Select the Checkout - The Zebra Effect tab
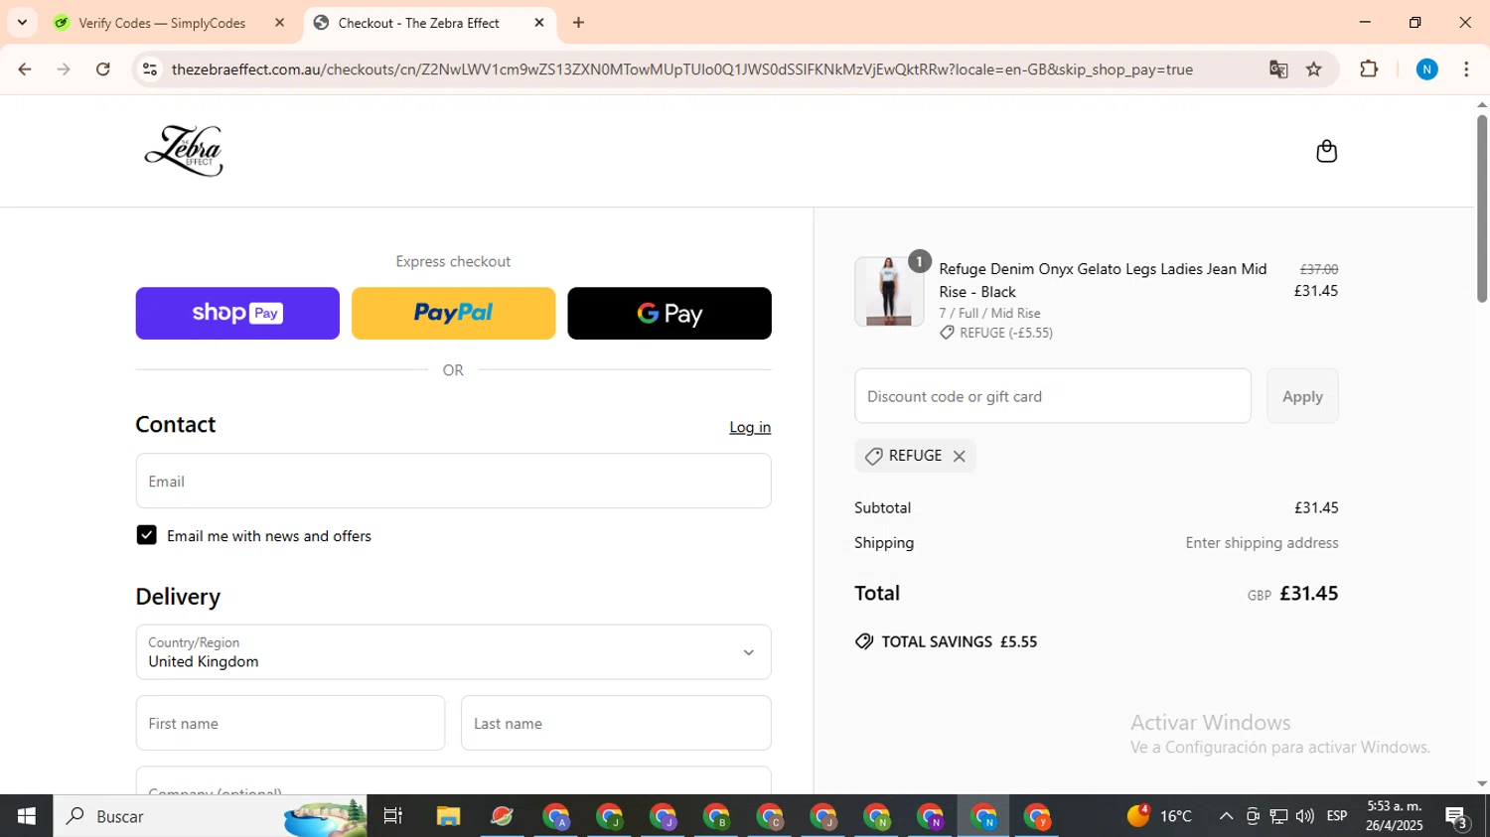 419,23
